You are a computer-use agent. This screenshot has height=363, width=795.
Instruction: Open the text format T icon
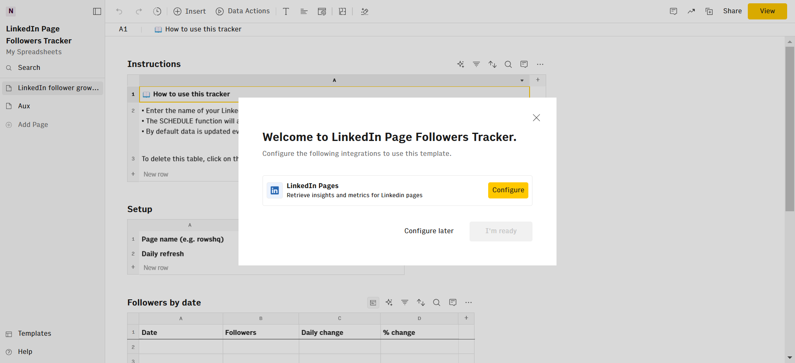(286, 12)
